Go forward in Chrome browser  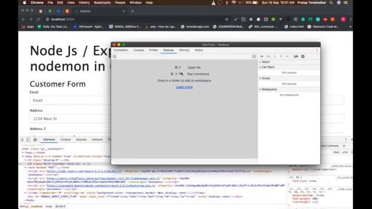click(x=31, y=19)
